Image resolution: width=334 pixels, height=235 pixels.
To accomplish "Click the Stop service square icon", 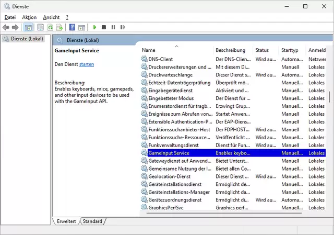I will point(104,27).
